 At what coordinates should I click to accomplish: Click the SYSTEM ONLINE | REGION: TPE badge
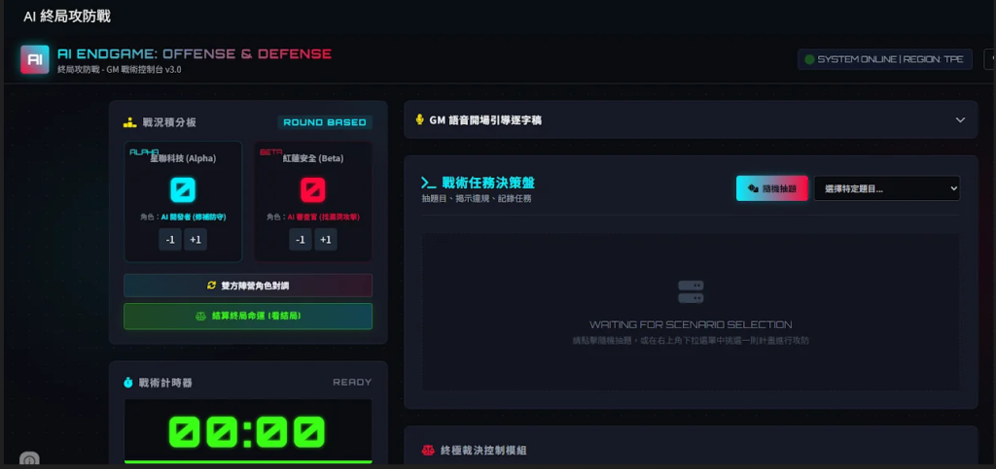(x=885, y=59)
